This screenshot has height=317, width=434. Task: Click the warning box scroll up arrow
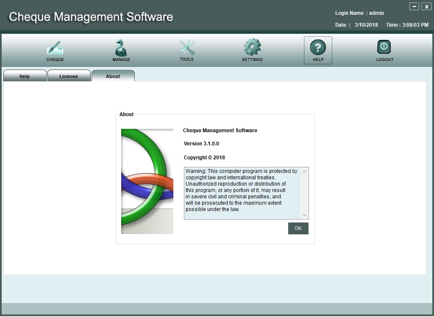305,171
